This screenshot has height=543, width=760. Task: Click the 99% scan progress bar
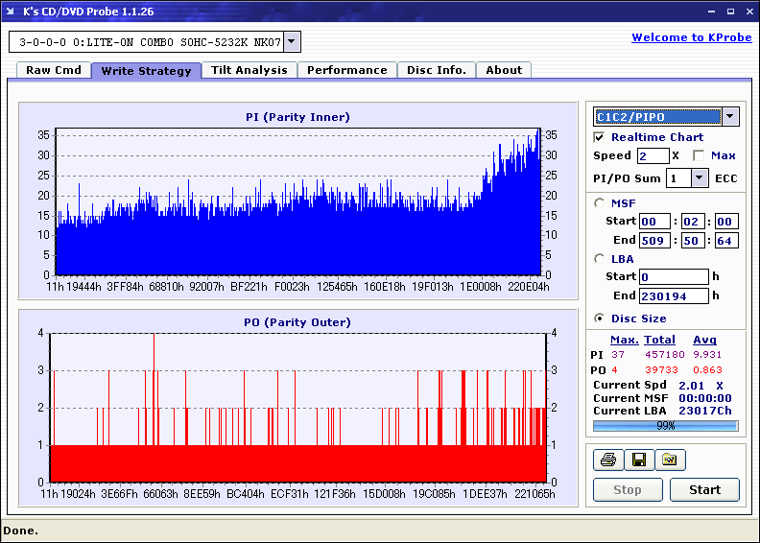665,425
